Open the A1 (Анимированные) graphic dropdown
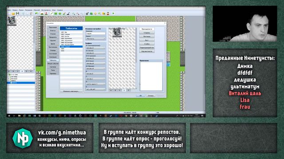 [95, 48]
